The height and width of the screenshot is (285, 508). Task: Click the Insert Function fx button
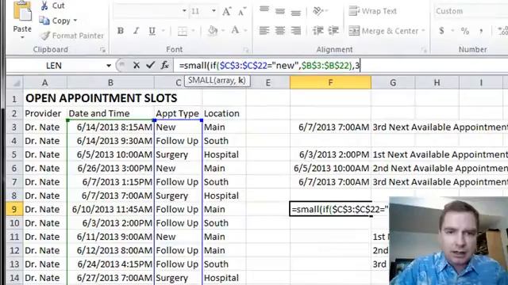click(x=164, y=65)
